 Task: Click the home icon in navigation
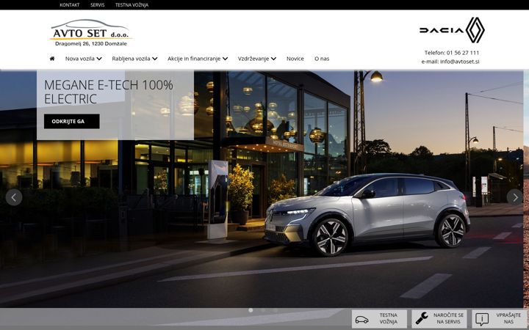(52, 59)
